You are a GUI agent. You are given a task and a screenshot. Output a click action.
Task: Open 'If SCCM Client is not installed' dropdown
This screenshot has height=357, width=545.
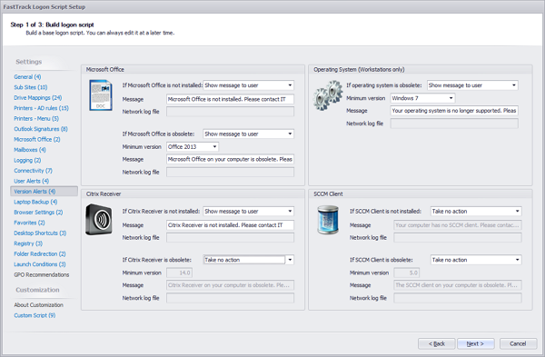coord(476,211)
